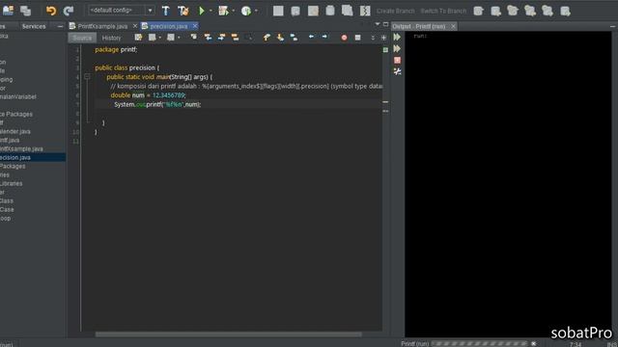Click the Create Branch button
This screenshot has width=618, height=347.
[x=395, y=11]
